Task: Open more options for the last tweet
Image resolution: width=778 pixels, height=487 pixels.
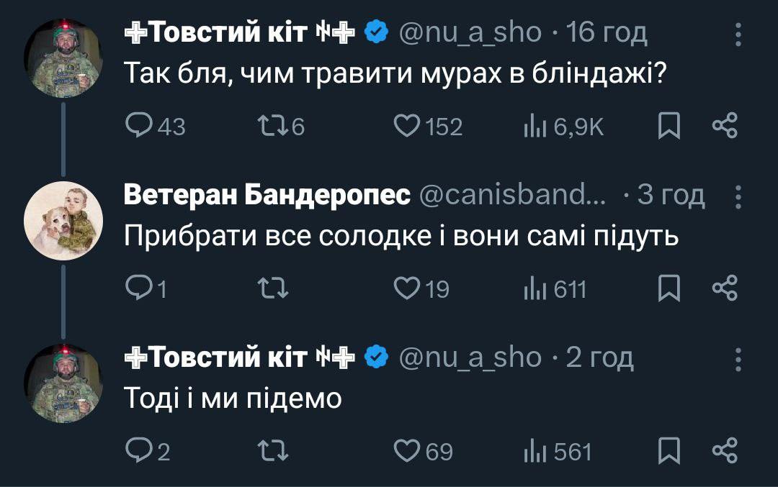Action: coord(738,358)
